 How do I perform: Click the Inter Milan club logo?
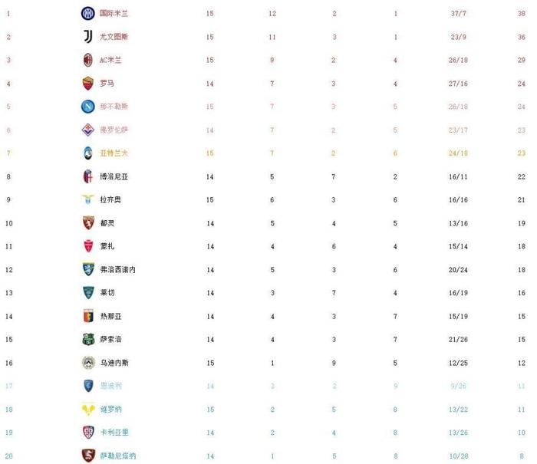[88, 13]
